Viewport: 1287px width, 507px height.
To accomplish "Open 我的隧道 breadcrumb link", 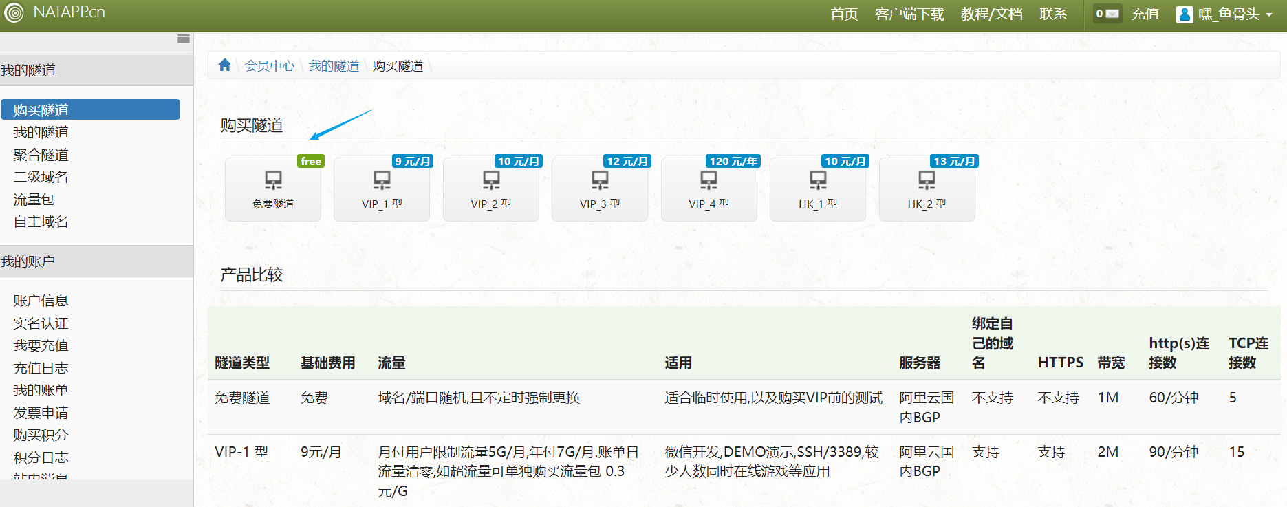I will tap(334, 65).
